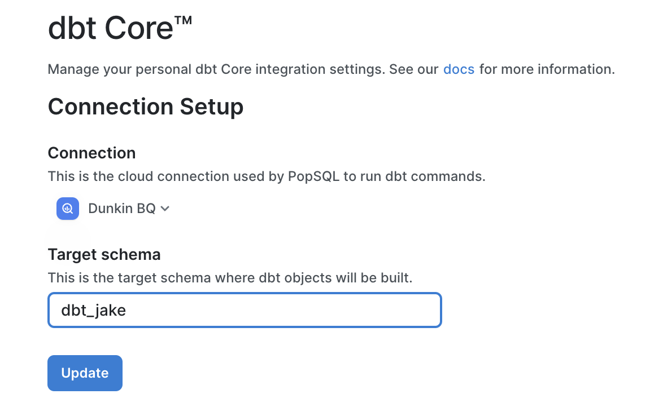
Task: Click the Connection Setup heading
Action: [x=146, y=107]
